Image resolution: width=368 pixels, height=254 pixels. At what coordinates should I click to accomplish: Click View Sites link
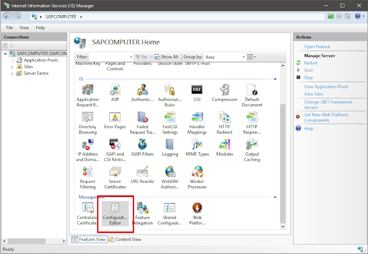313,94
